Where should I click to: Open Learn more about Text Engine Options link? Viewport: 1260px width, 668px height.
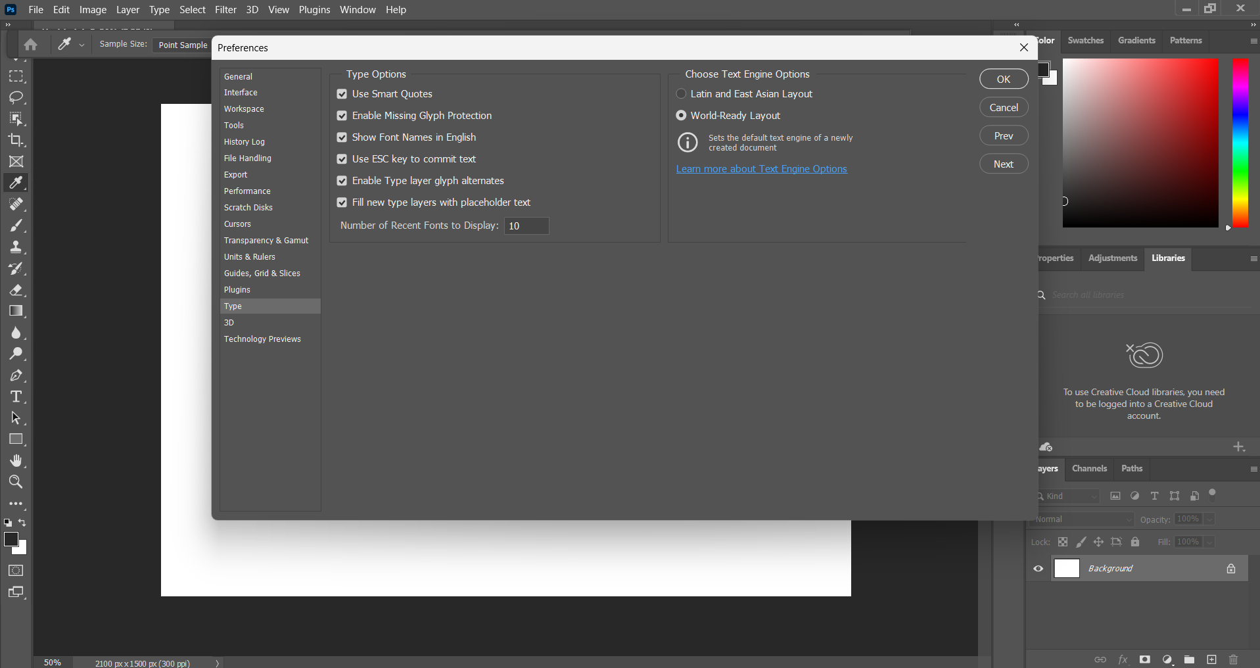[x=761, y=169]
